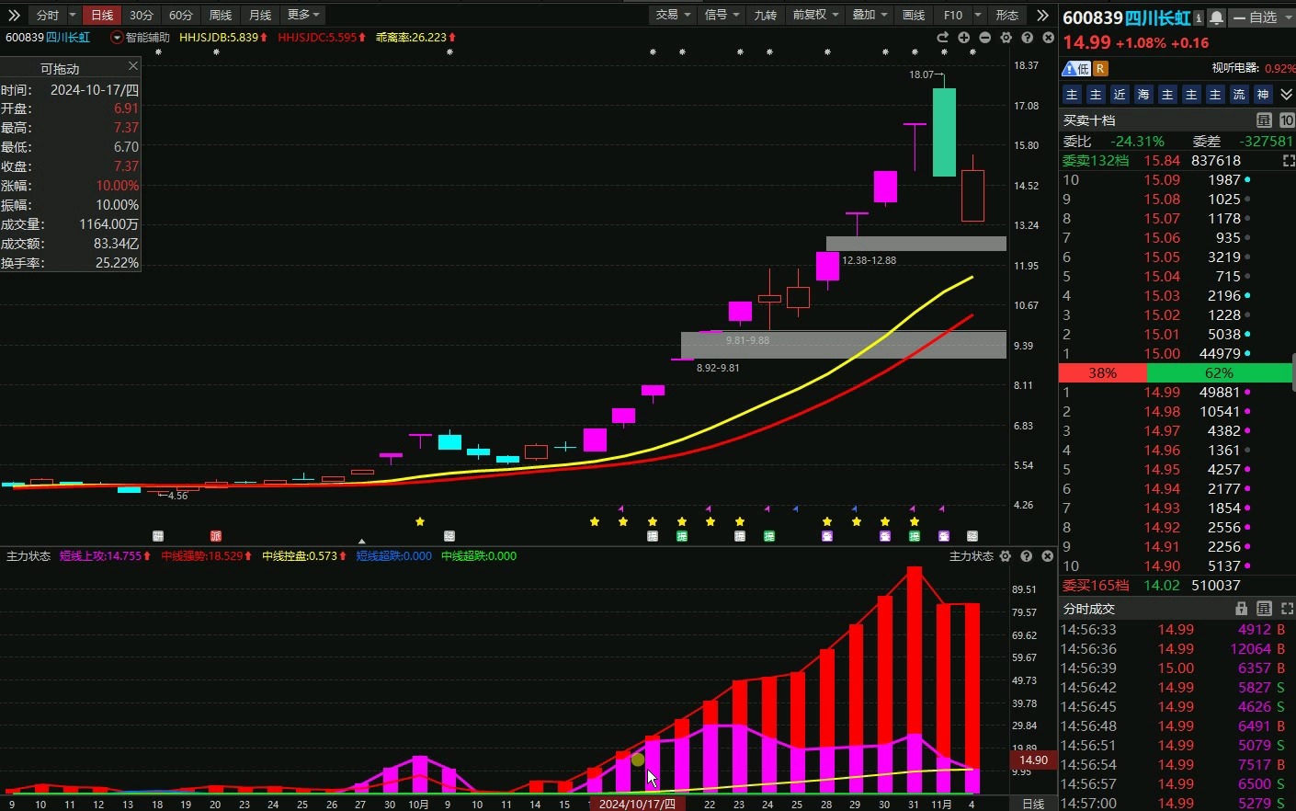The height and width of the screenshot is (811, 1296).
Task: Toggle the 九转 indicator button
Action: (765, 15)
